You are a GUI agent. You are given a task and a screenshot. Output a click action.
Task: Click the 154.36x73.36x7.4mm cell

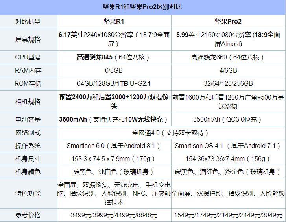pos(228,159)
